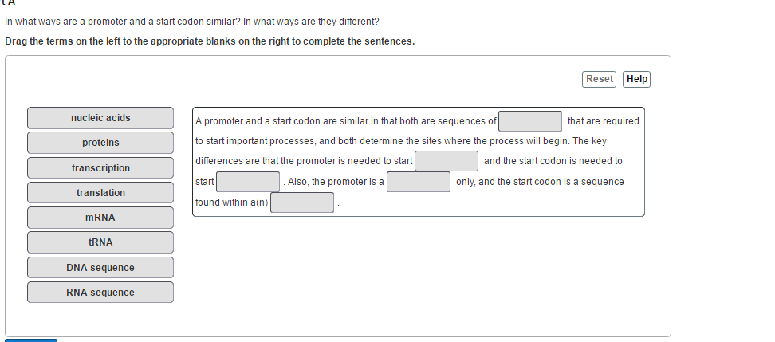Click blank after "both are sequences of"
The image size is (775, 342).
tap(530, 121)
